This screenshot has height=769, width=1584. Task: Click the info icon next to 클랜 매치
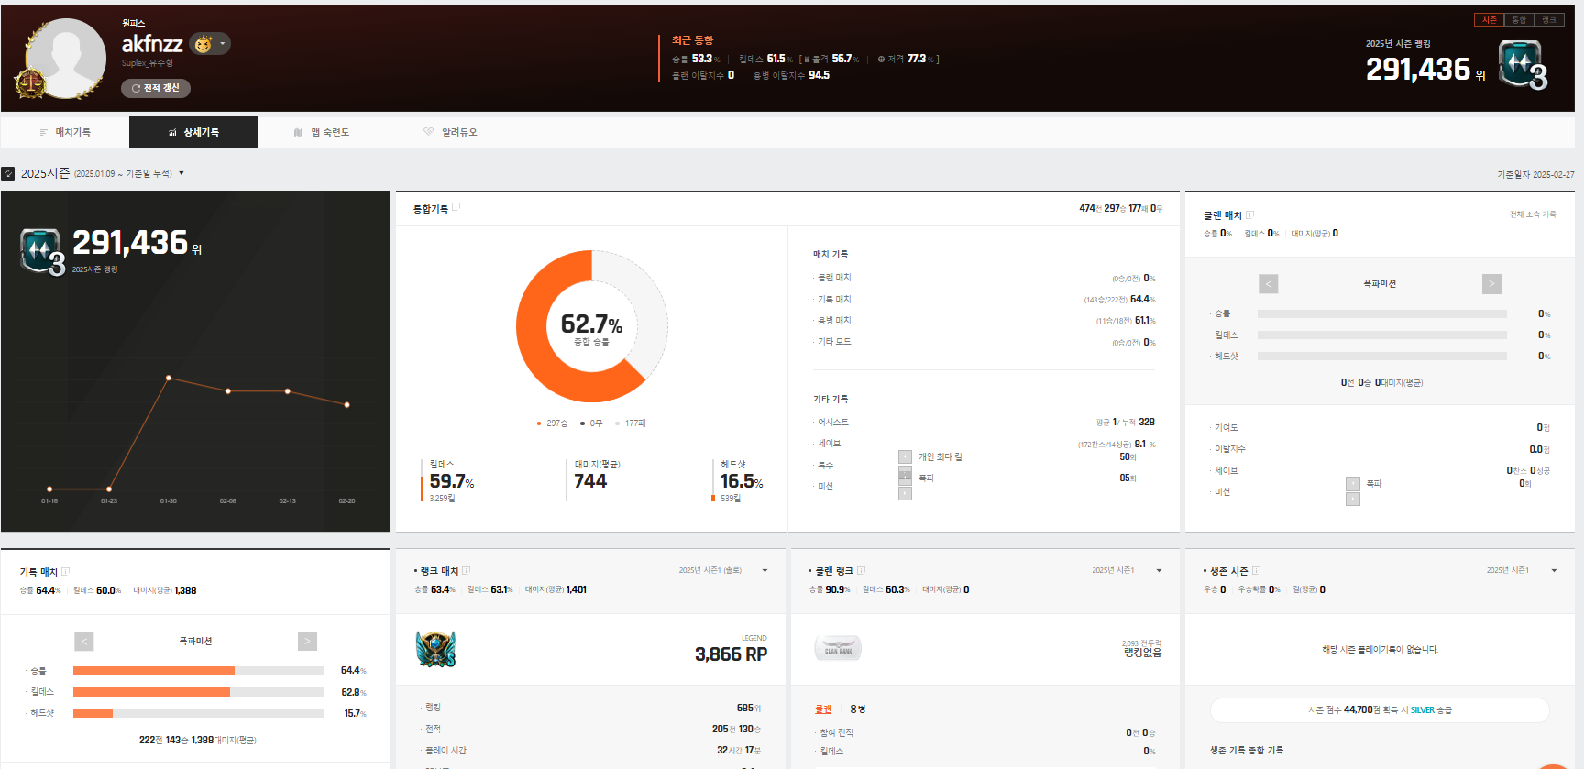tap(1249, 215)
